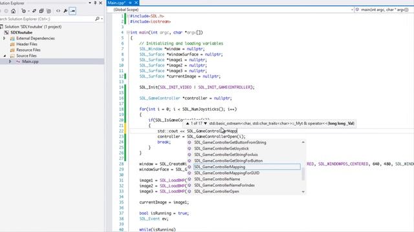414x232 pixels.
Task: Click the scroll down arrow of the autocomplete list
Action: pyautogui.click(x=303, y=192)
